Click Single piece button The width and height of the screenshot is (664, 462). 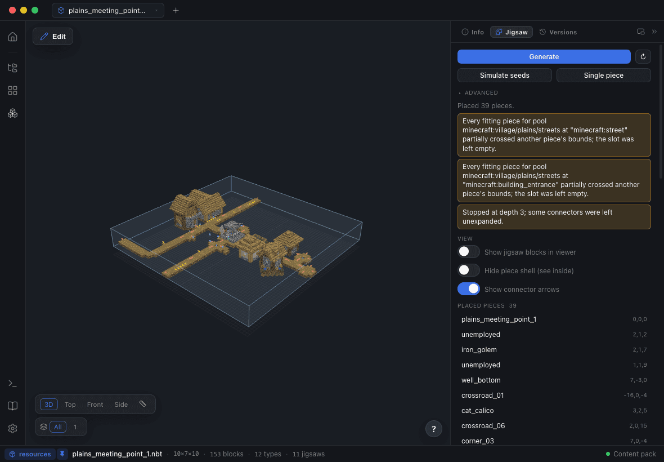tap(603, 75)
